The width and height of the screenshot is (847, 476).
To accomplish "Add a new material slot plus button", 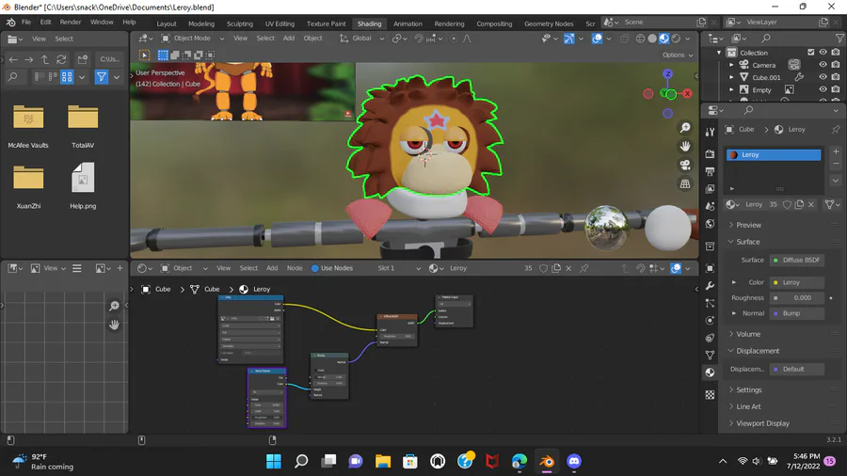I will click(836, 152).
